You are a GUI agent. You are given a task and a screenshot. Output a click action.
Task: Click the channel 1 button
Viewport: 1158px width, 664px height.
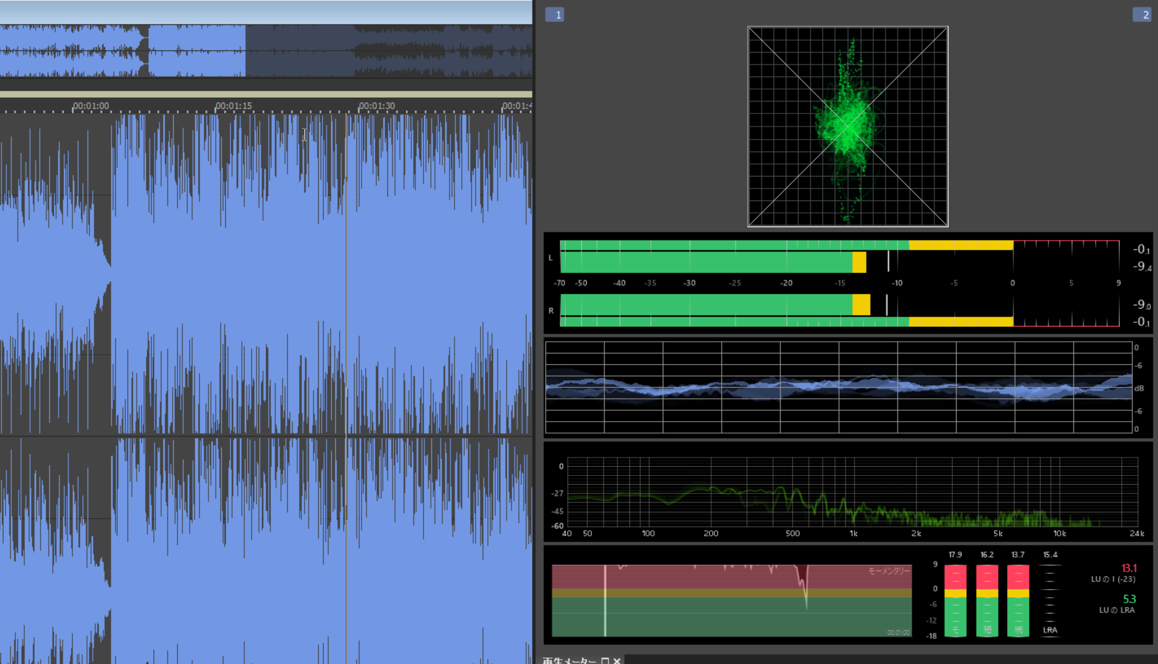(555, 15)
